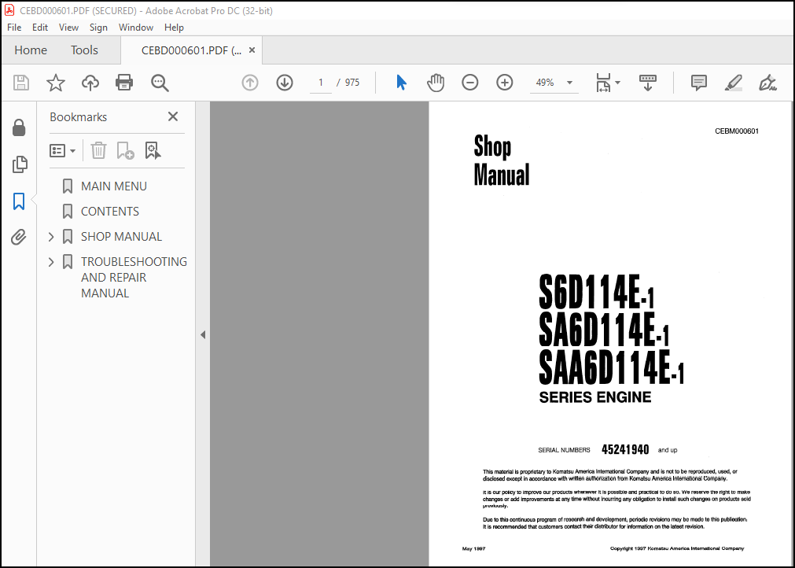Click the SAA6D114E-1 model text
The height and width of the screenshot is (568, 795).
click(612, 367)
